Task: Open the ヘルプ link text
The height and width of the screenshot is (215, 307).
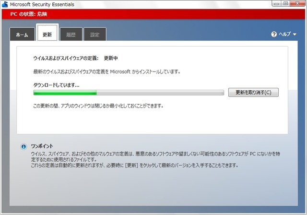Action: pos(284,34)
